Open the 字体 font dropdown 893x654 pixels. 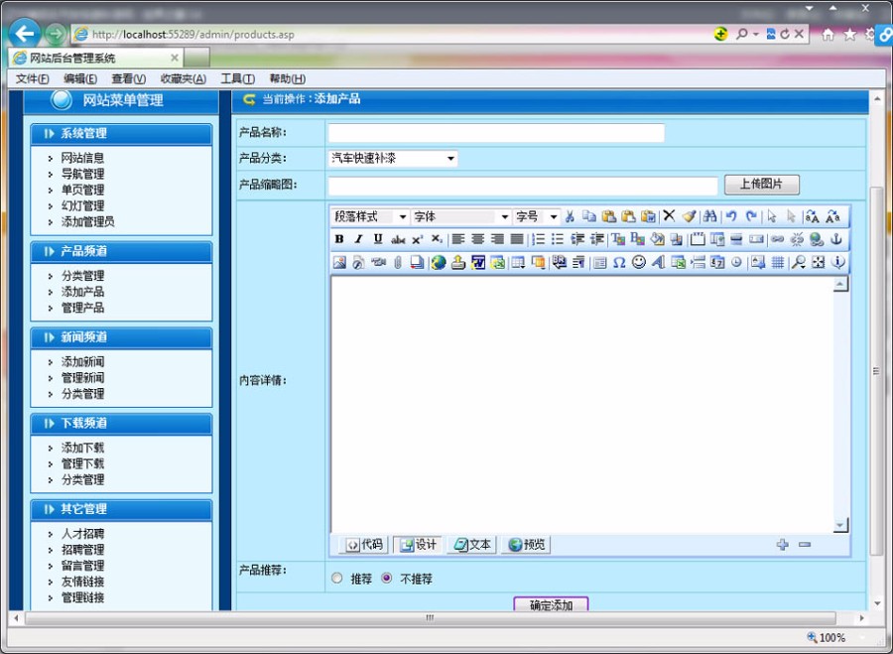click(503, 216)
